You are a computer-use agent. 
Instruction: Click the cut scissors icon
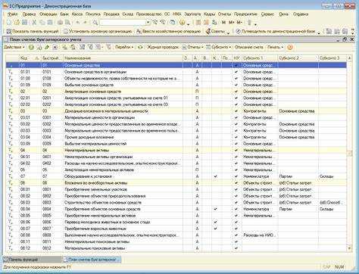click(x=34, y=23)
